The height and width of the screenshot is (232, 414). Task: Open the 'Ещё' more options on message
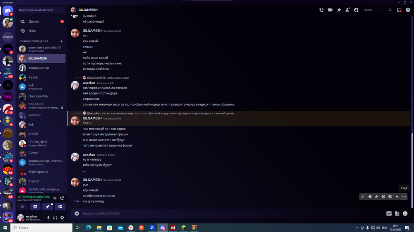point(404,196)
